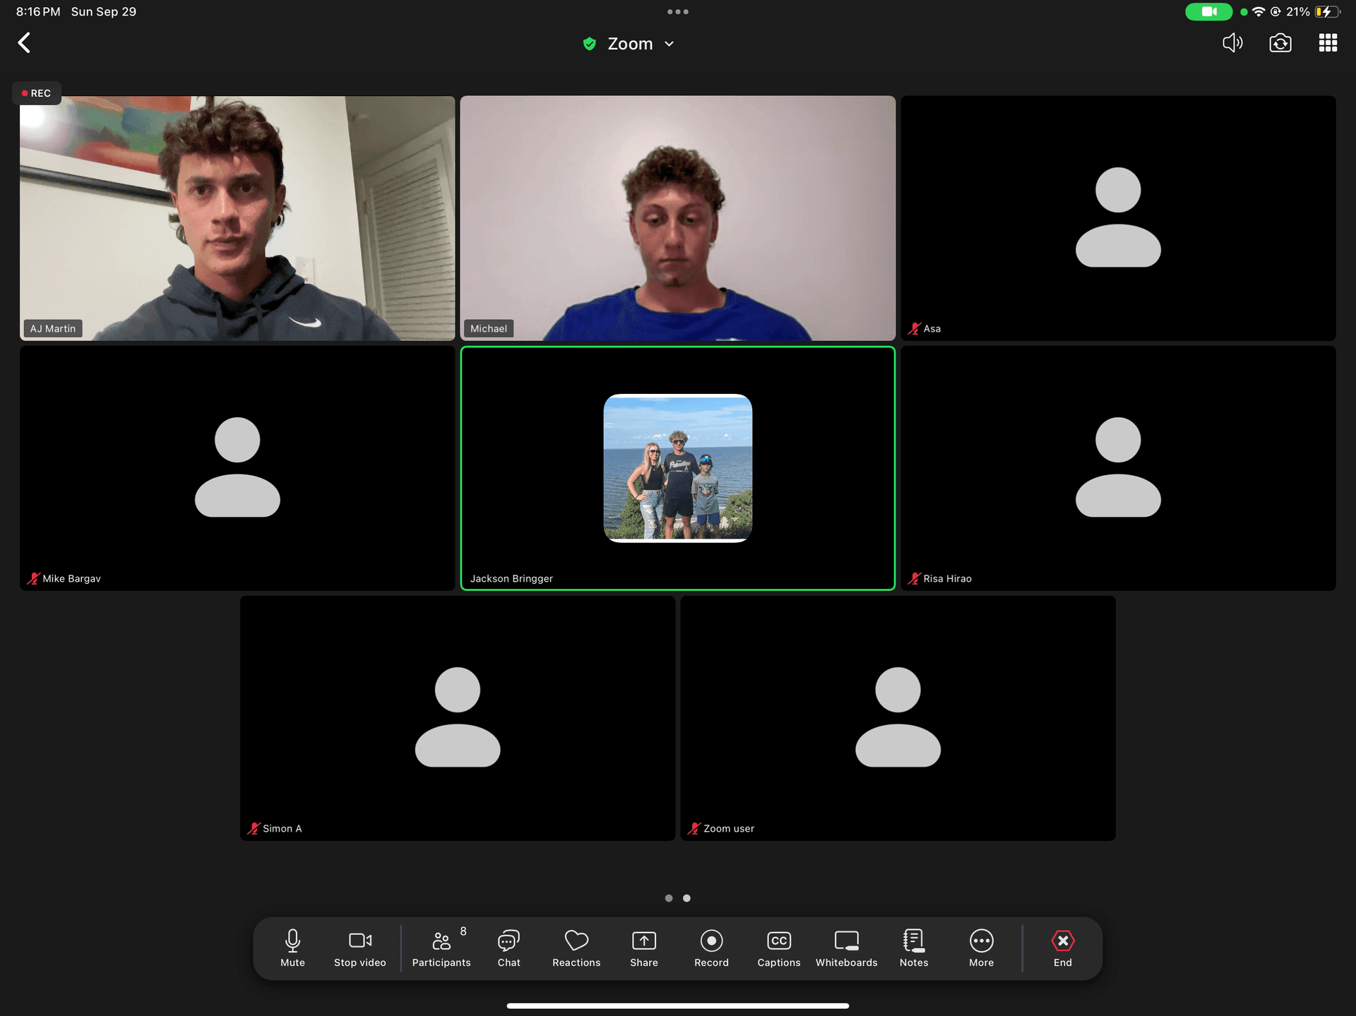Go to first page dot indicator
This screenshot has height=1016, width=1356.
[669, 898]
